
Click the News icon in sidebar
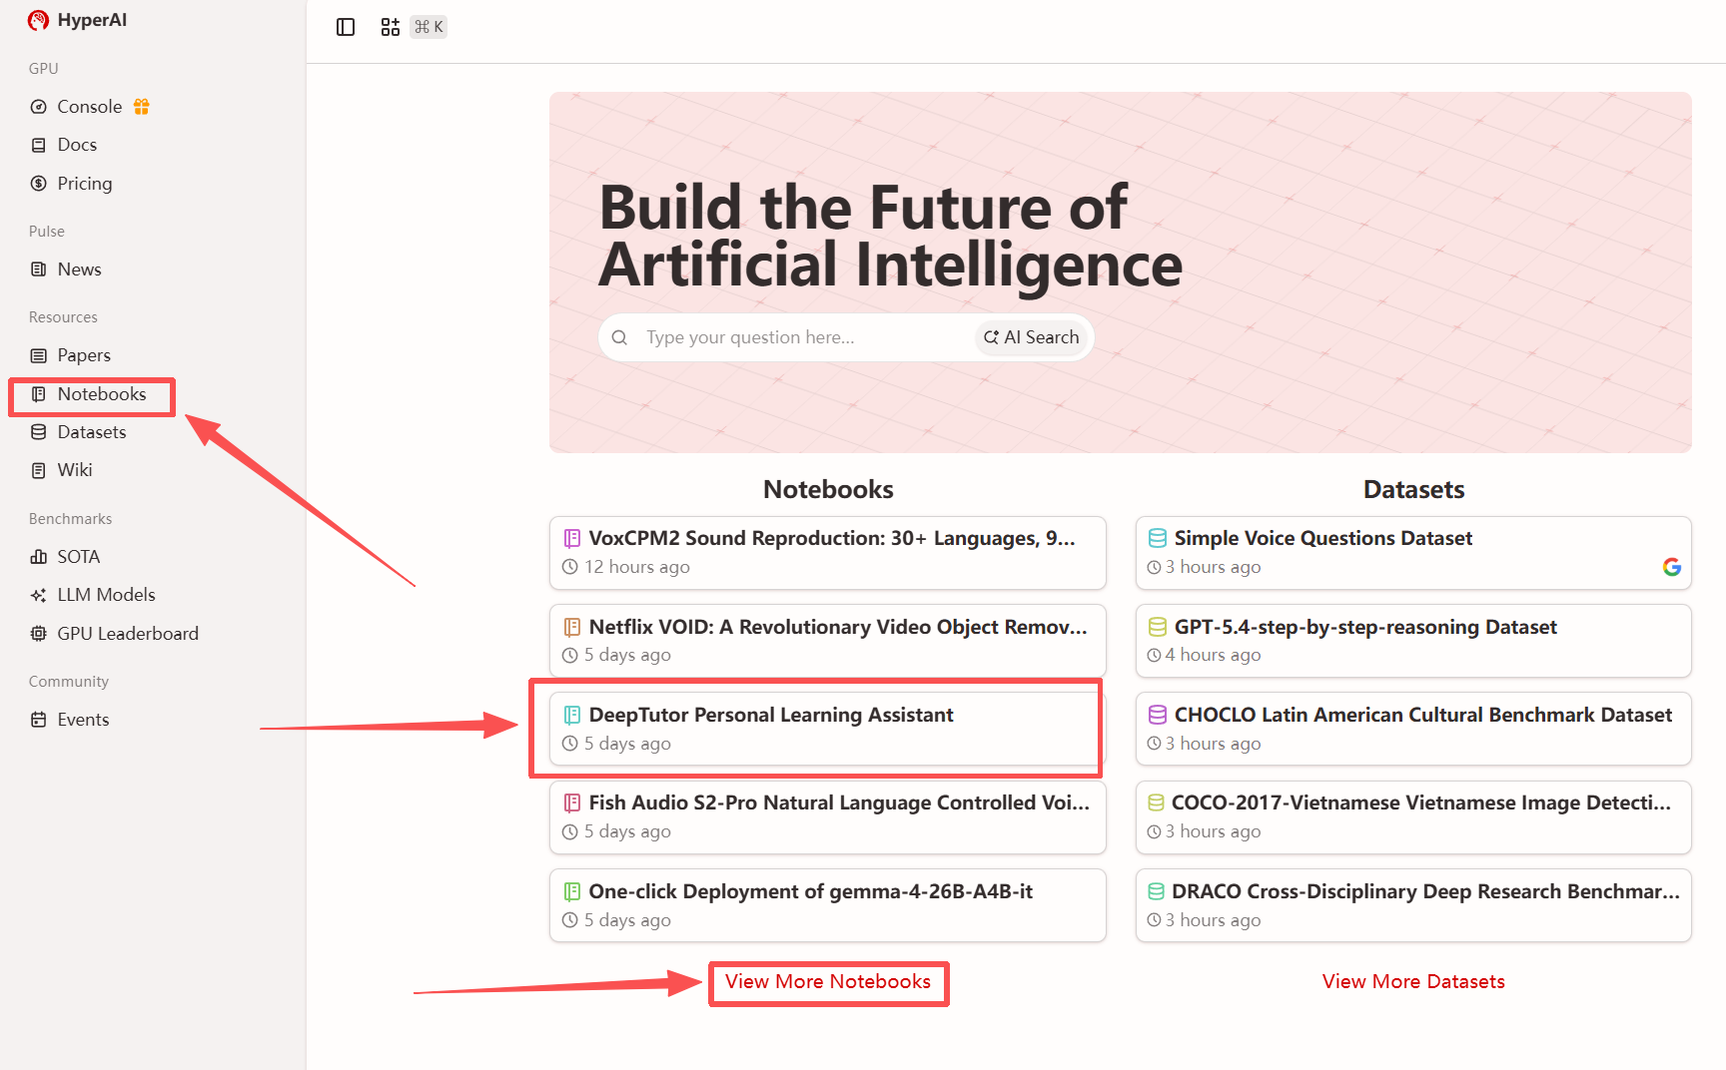pyautogui.click(x=39, y=269)
